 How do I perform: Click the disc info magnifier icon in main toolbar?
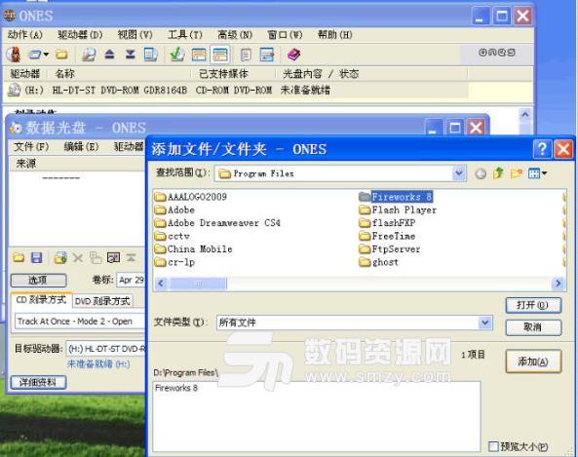coord(89,55)
